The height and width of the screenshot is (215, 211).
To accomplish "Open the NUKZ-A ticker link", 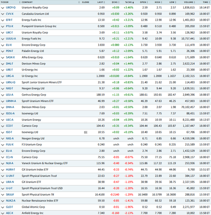I will [x=11, y=201].
